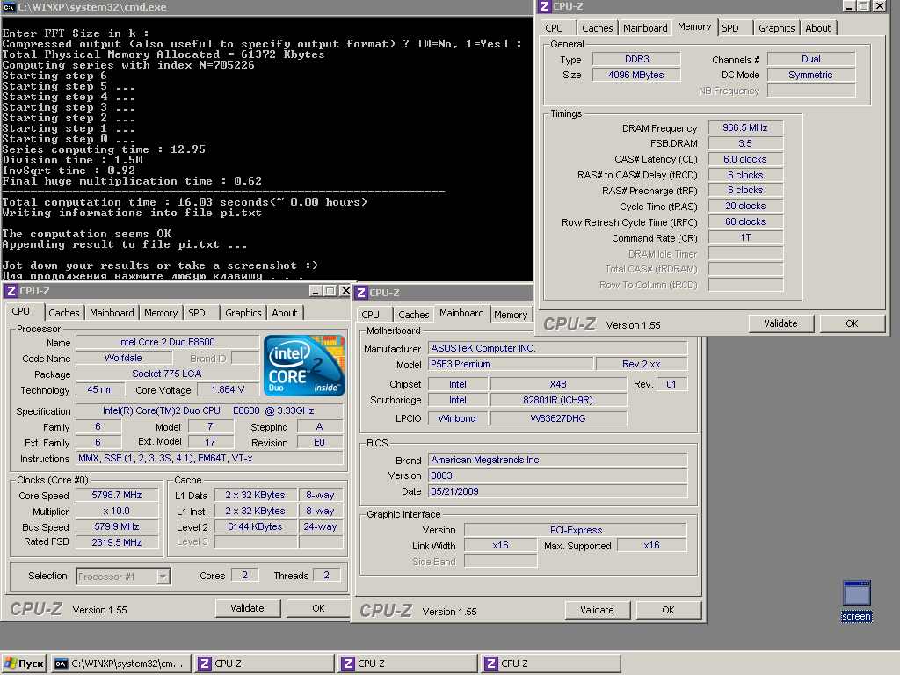Image resolution: width=900 pixels, height=675 pixels.
Task: Click OK in the processor CPU-Z window
Action: point(318,608)
